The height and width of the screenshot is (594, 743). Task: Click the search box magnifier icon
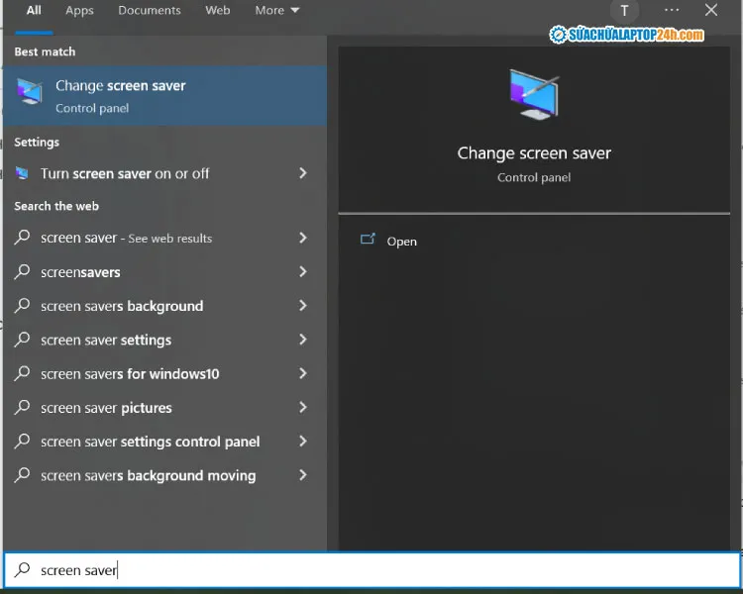(x=22, y=570)
